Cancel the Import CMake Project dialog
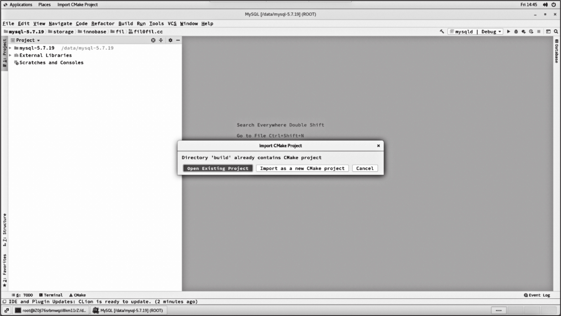This screenshot has height=316, width=561. pos(365,168)
